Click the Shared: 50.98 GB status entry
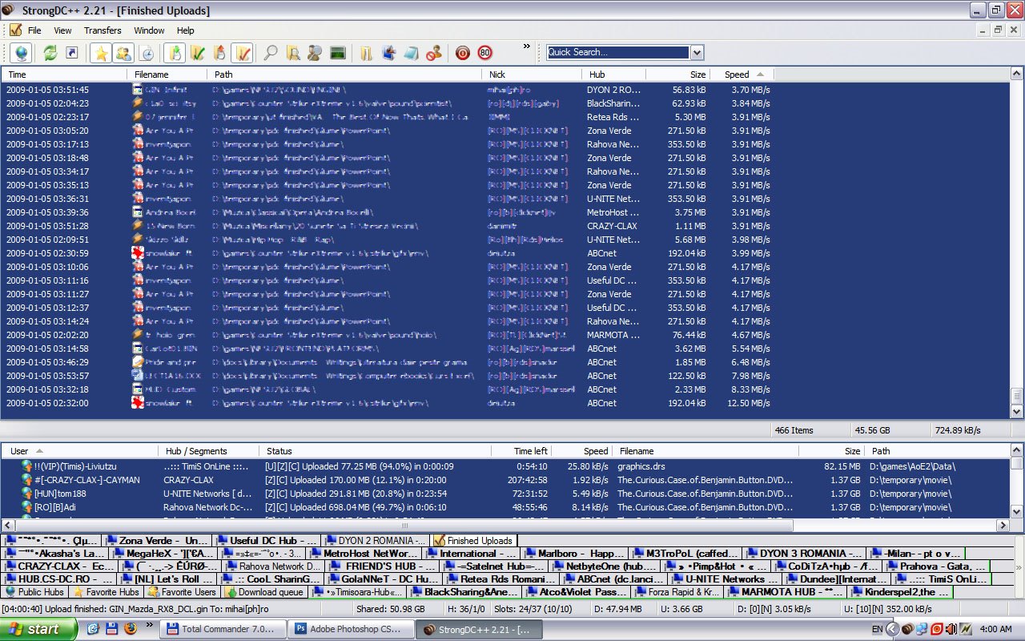This screenshot has height=641, width=1025. (x=391, y=609)
